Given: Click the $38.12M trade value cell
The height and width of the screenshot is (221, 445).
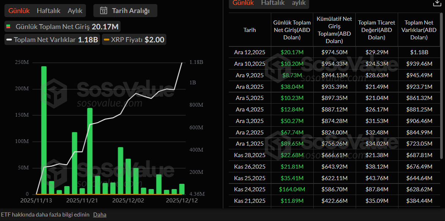Looking at the screenshot, I should tap(377, 167).
